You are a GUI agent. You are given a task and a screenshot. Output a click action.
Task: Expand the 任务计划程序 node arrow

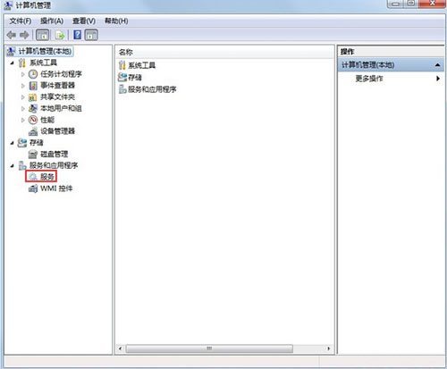[23, 74]
